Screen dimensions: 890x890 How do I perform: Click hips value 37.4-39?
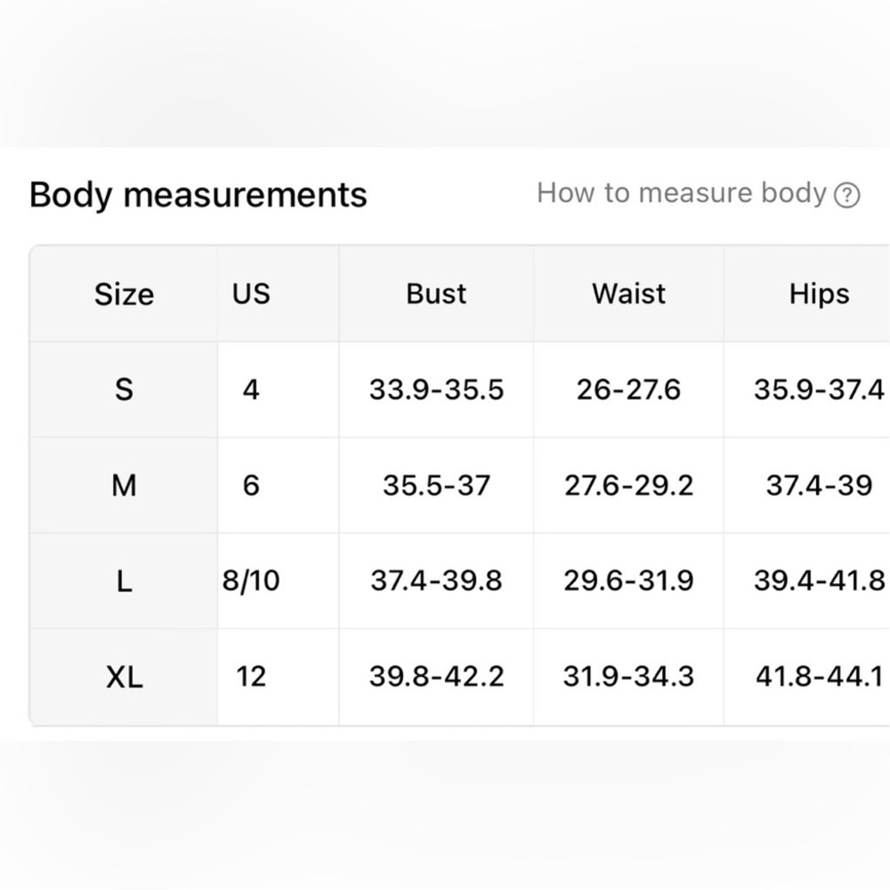point(819,485)
